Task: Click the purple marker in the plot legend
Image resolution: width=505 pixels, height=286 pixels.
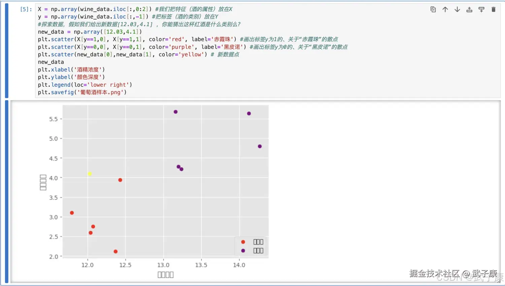Action: pyautogui.click(x=243, y=250)
